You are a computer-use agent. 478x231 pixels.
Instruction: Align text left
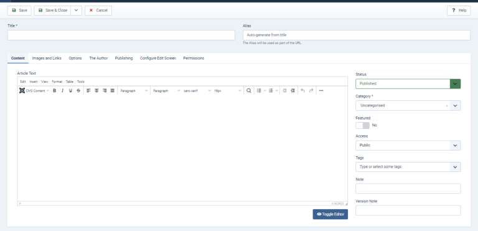click(x=88, y=91)
